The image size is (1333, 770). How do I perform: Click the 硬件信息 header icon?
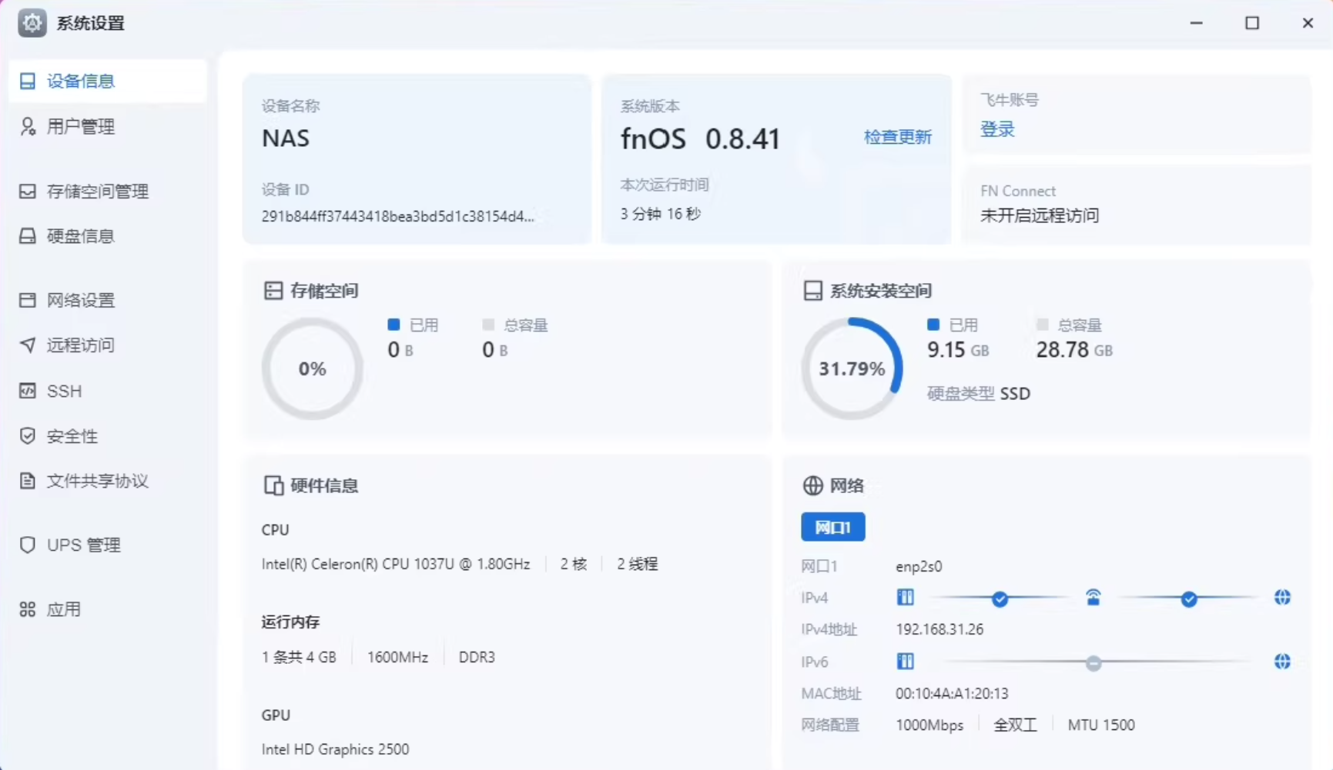[273, 485]
